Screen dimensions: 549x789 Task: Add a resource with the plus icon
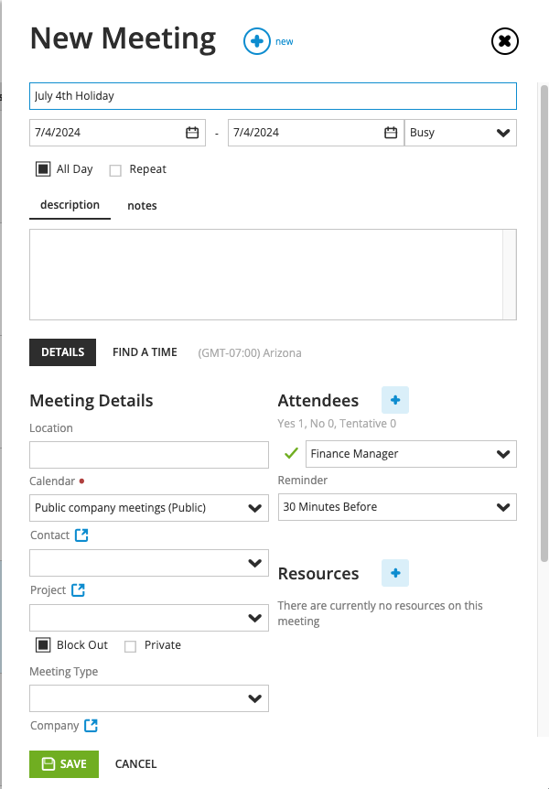click(394, 573)
